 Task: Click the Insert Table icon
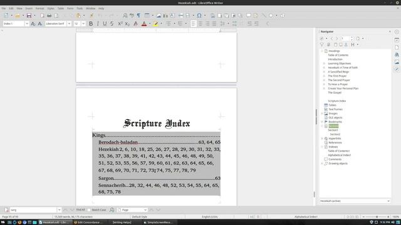pyautogui.click(x=147, y=16)
